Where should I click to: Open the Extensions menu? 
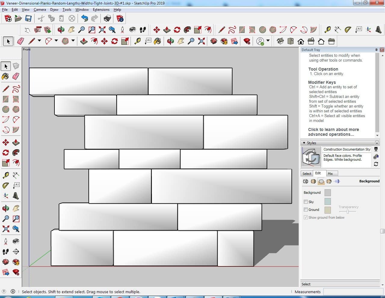click(101, 10)
